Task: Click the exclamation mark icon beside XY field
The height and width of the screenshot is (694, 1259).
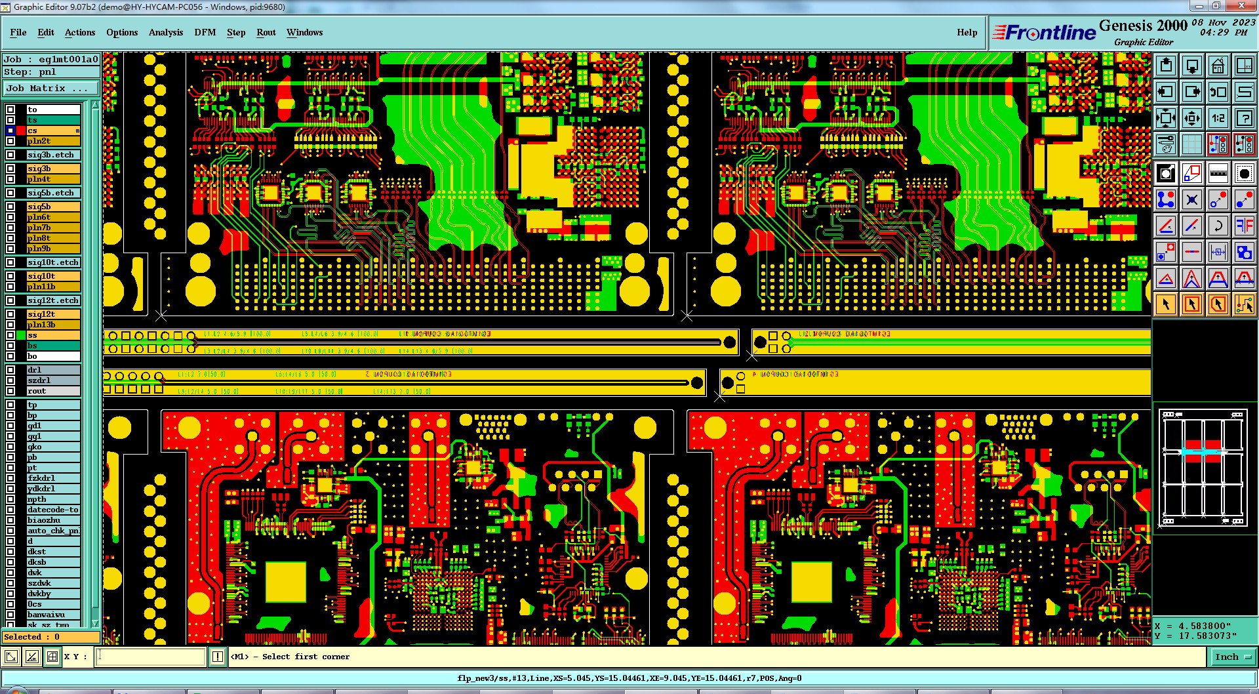Action: pos(218,657)
